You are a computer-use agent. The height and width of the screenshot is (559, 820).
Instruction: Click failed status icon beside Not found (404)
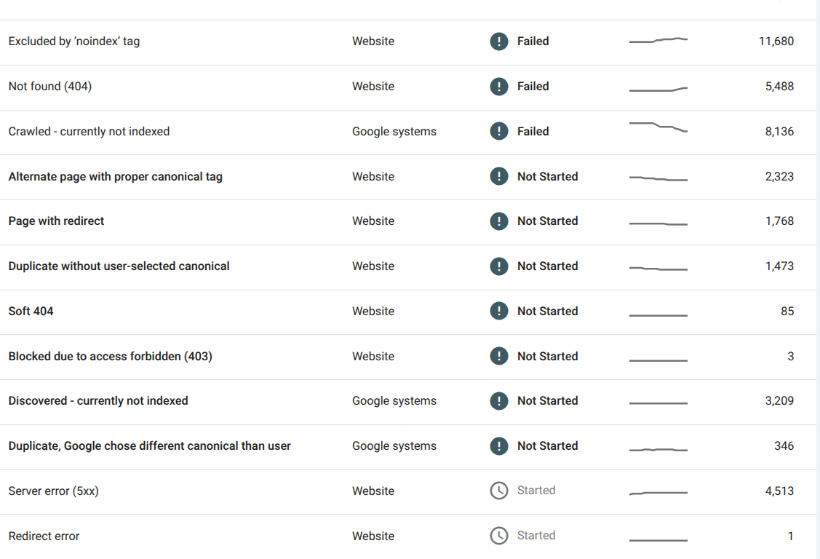point(498,87)
